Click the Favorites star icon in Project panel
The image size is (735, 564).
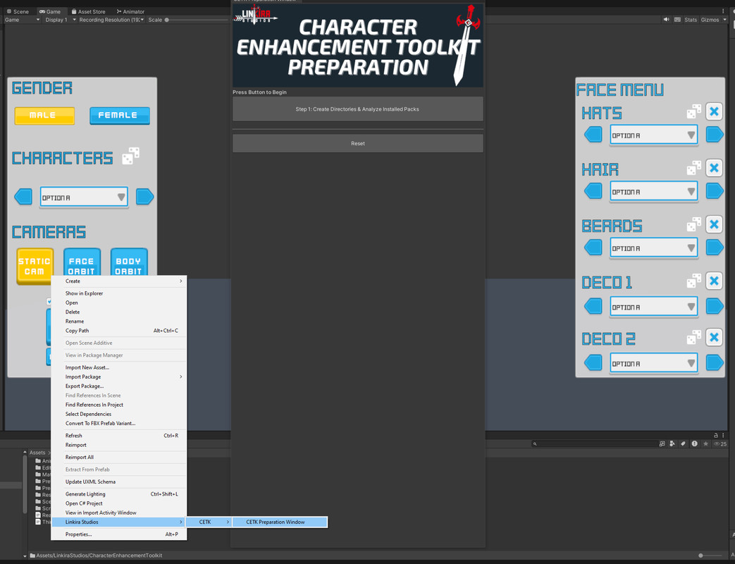coord(705,443)
